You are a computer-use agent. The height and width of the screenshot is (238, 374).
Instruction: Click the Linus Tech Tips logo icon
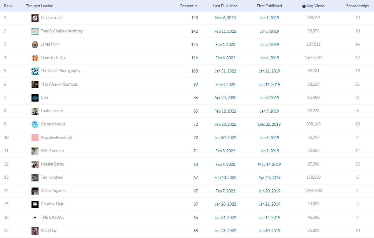[x=35, y=58]
